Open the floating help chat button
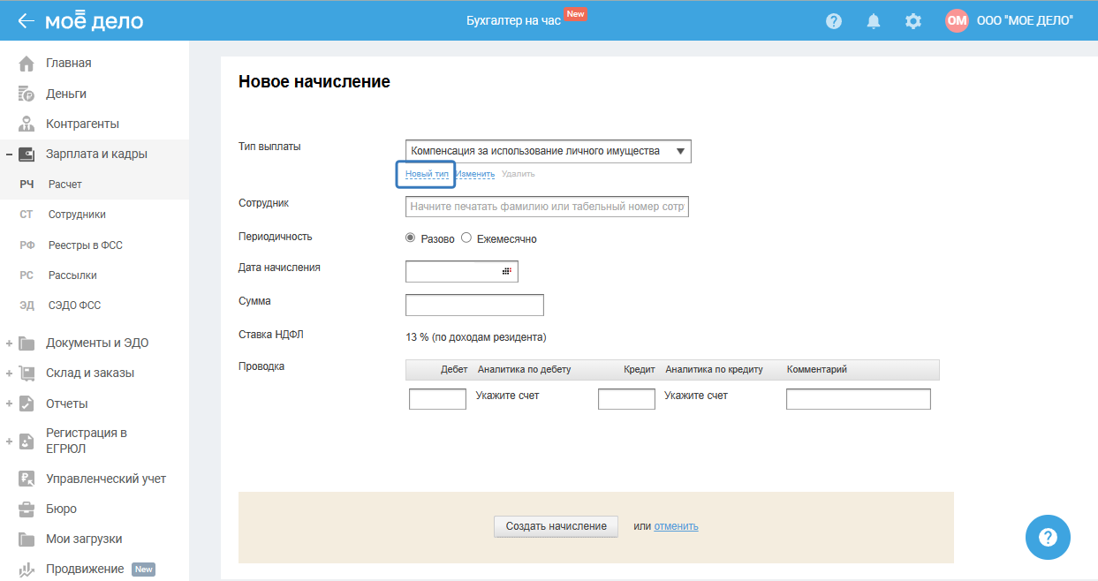 coord(1048,537)
